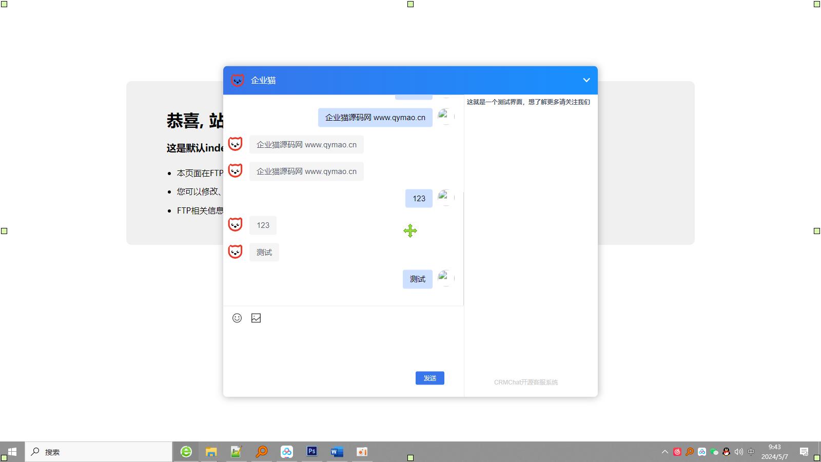Click the 企业猫 title in chat header
This screenshot has width=821, height=462.
(x=263, y=80)
